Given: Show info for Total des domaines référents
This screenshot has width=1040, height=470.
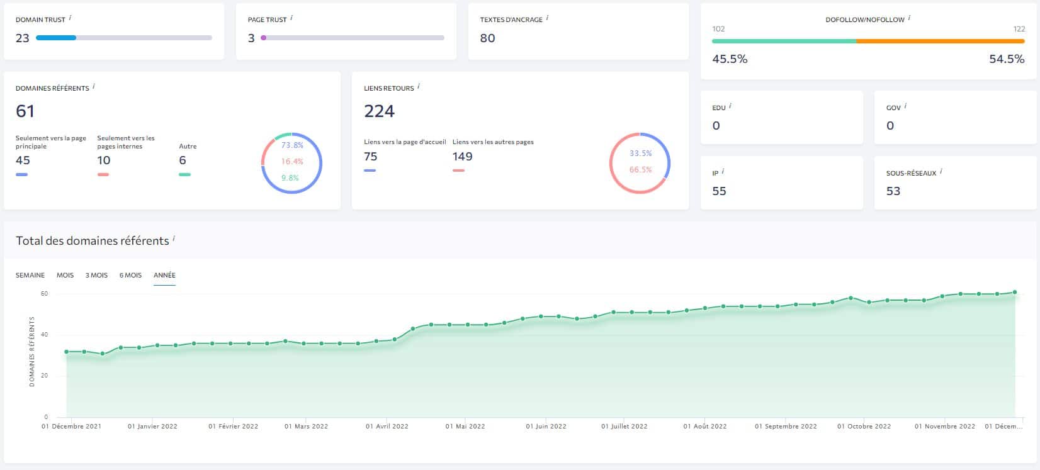Looking at the screenshot, I should (x=174, y=239).
